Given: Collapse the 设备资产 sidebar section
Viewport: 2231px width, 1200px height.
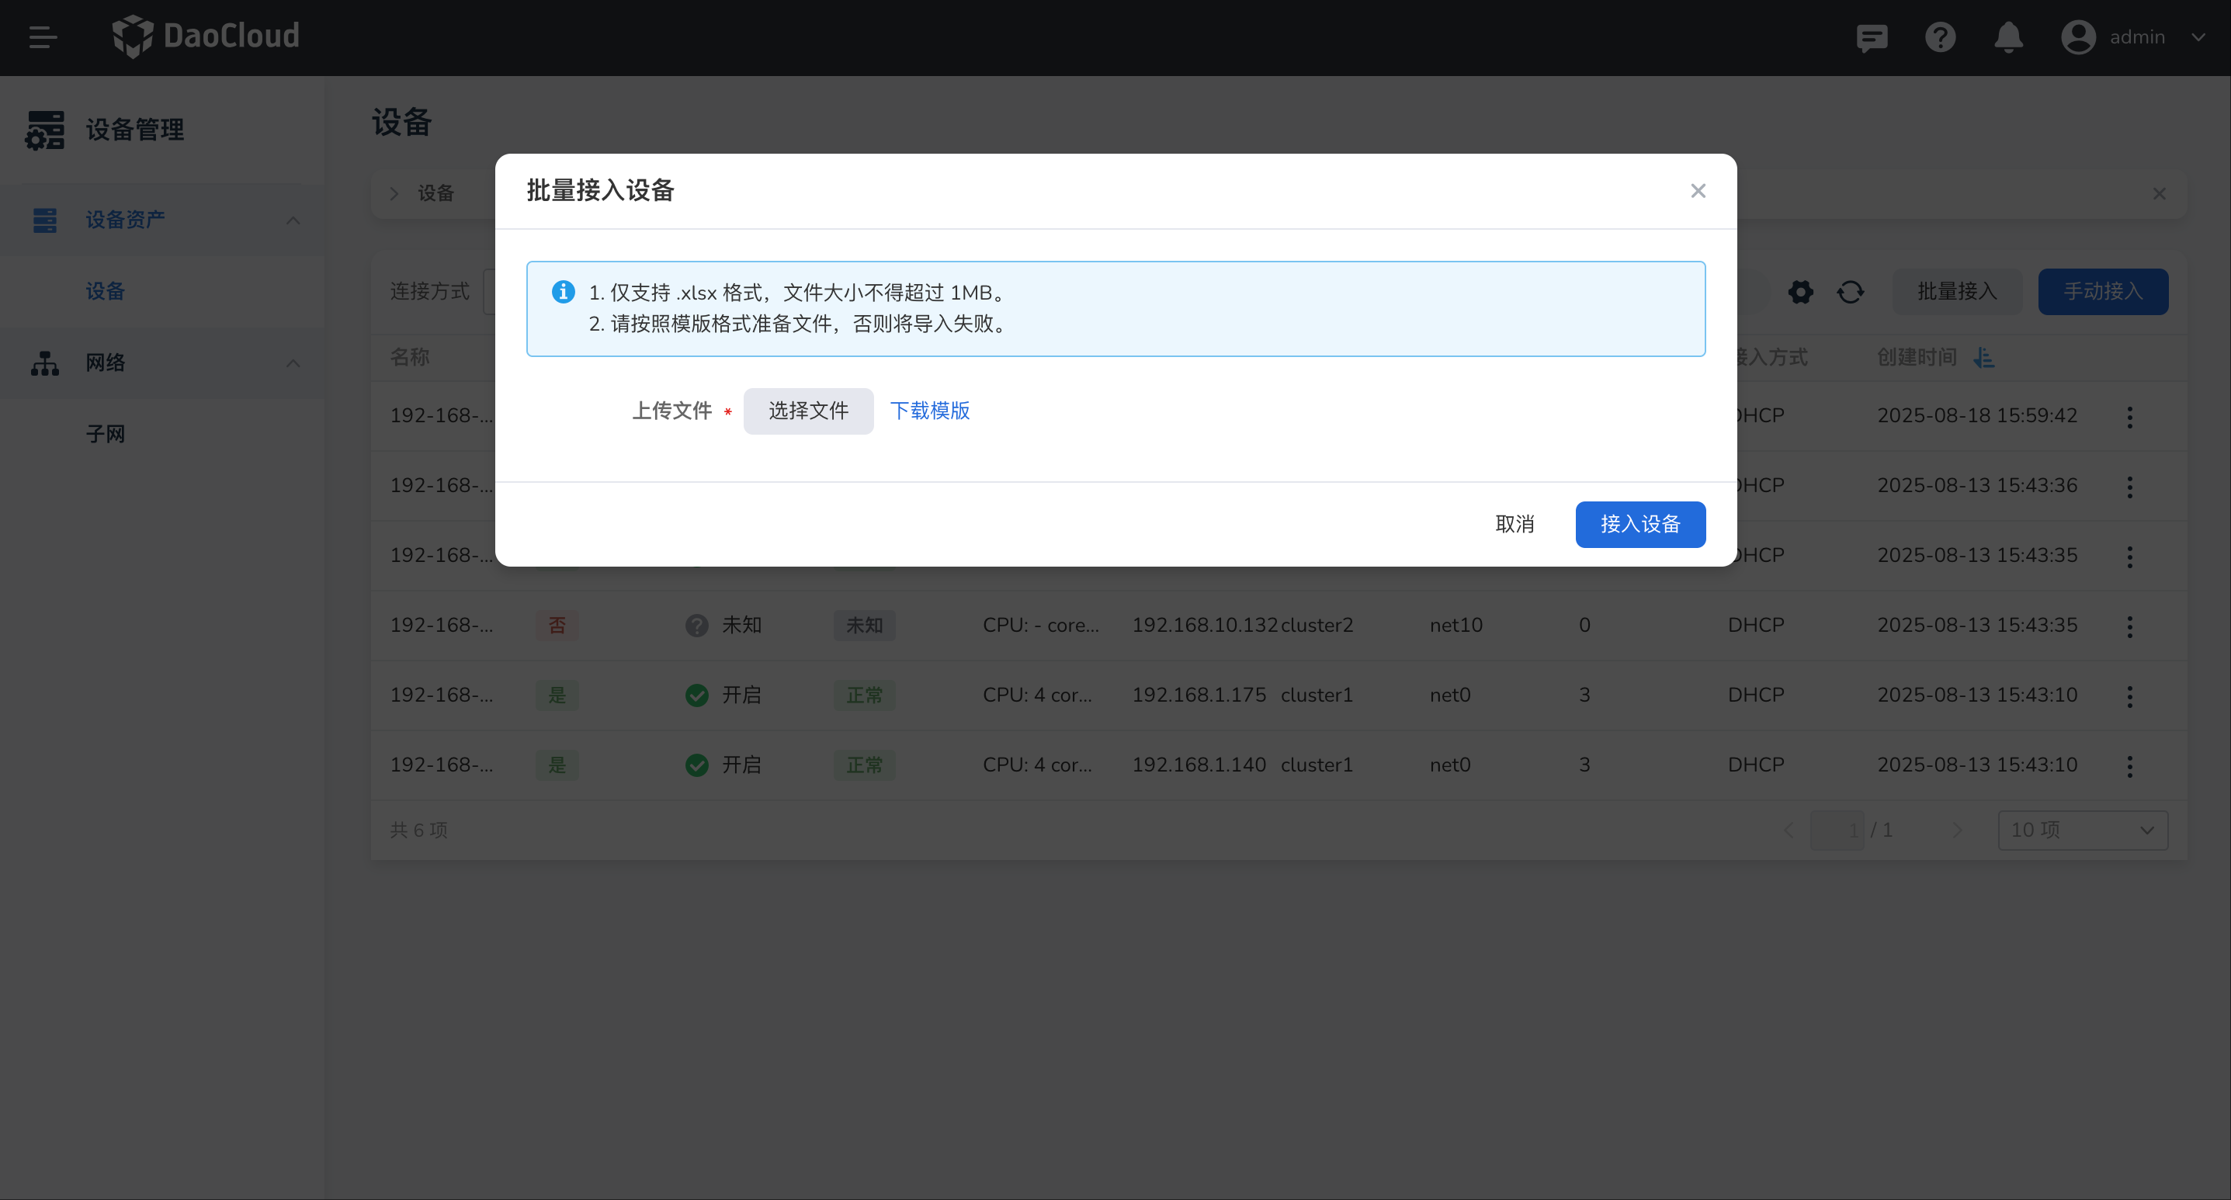Looking at the screenshot, I should point(293,220).
